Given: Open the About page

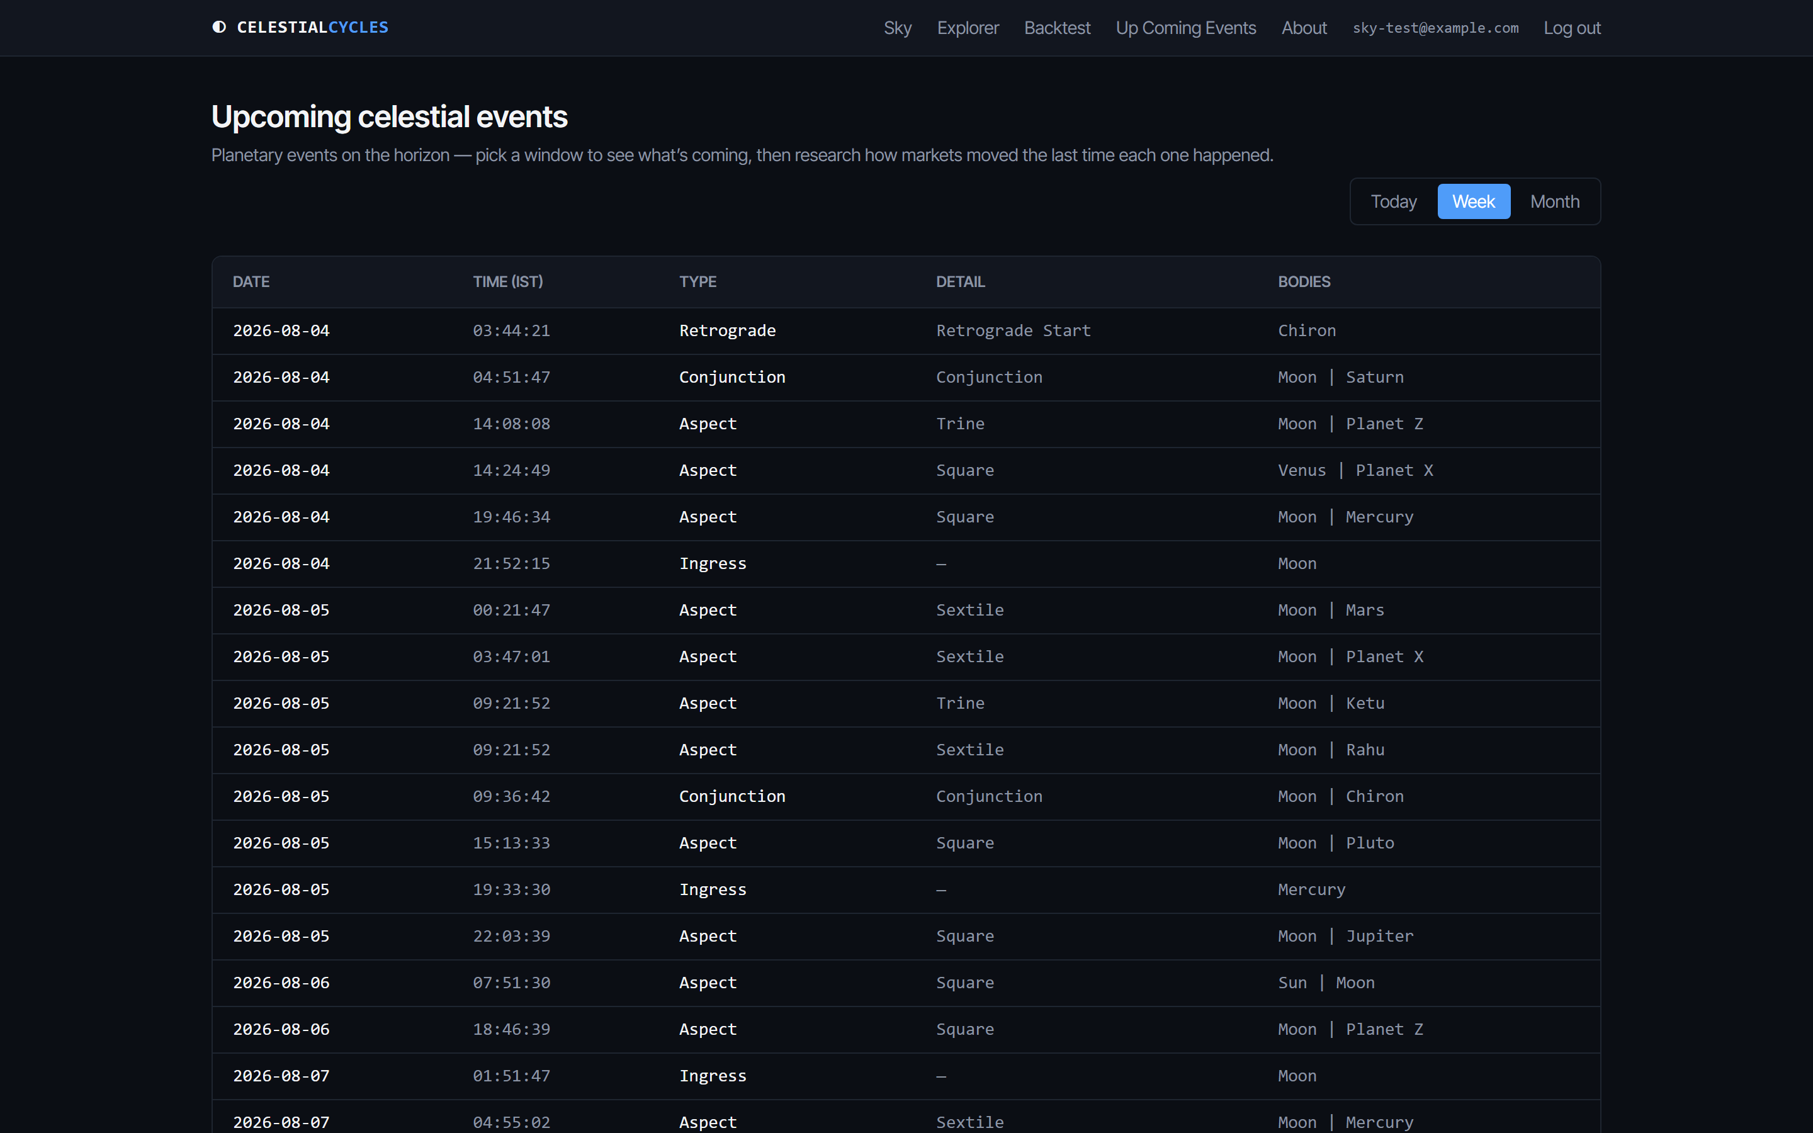Looking at the screenshot, I should tap(1304, 28).
